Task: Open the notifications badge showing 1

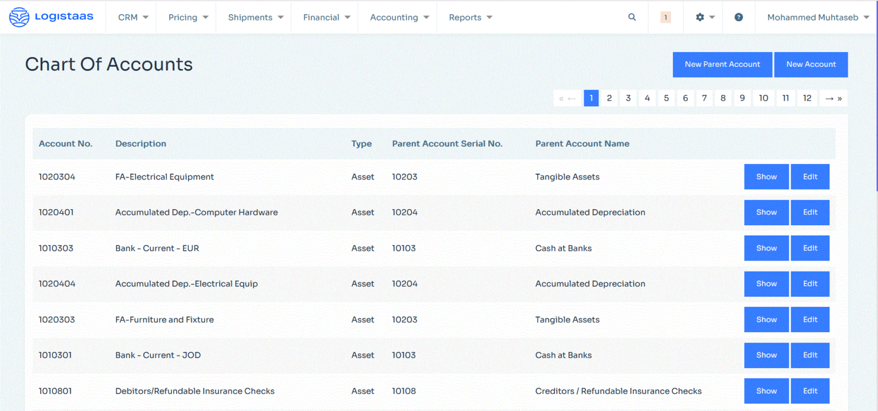Action: [x=665, y=17]
